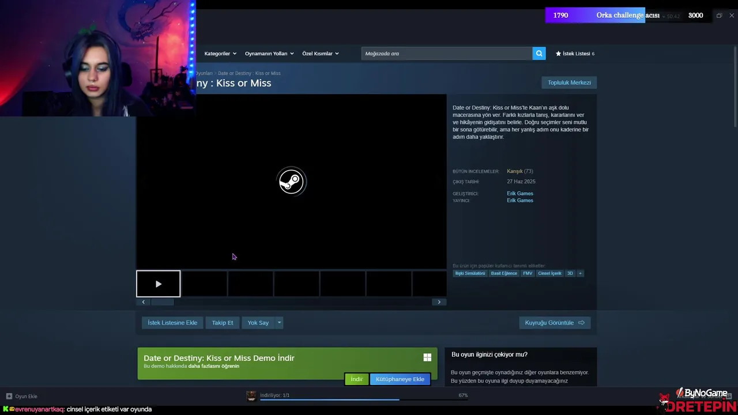Select the FMV tag
Image resolution: width=738 pixels, height=415 pixels.
pyautogui.click(x=528, y=273)
